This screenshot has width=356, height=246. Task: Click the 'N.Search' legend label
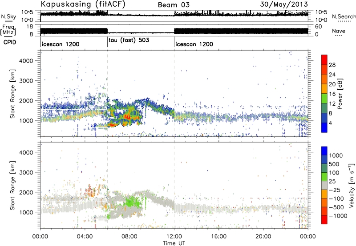[x=344, y=16]
